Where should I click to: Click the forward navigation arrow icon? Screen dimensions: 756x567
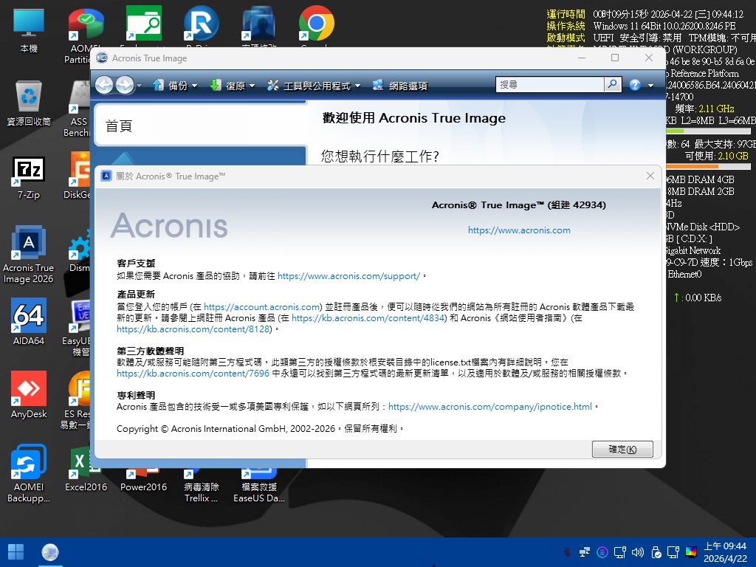pyautogui.click(x=123, y=85)
